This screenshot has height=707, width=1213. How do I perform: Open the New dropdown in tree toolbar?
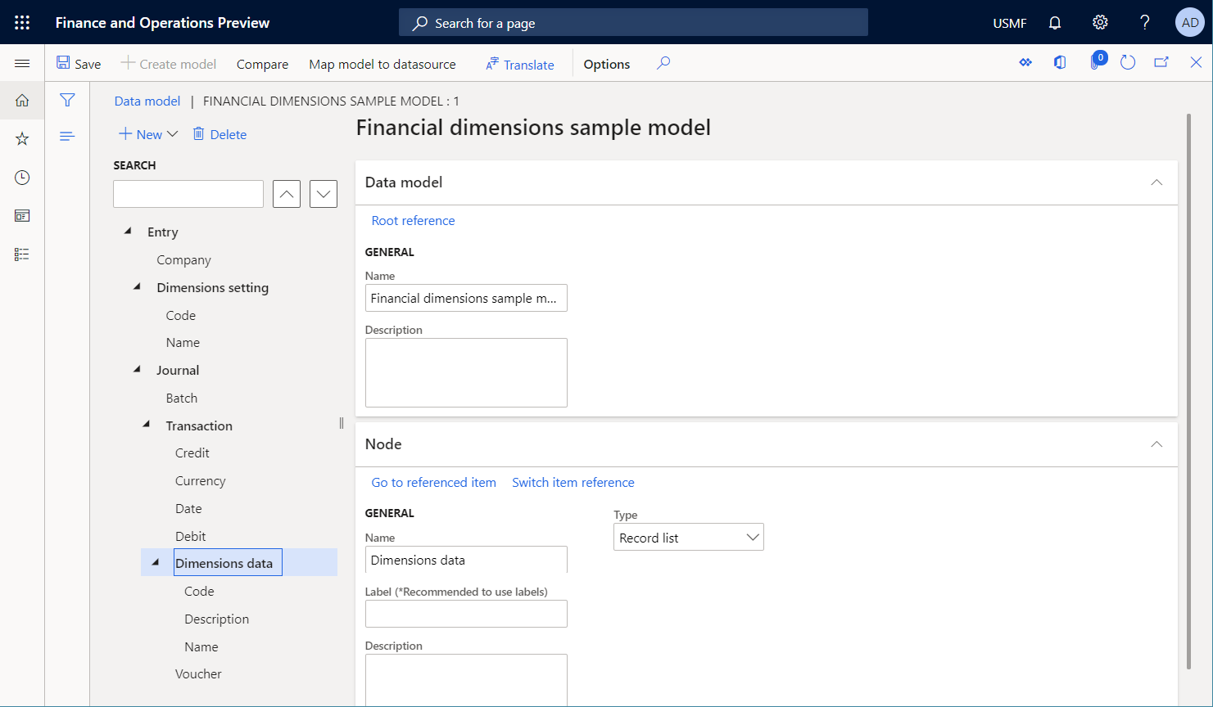[148, 134]
